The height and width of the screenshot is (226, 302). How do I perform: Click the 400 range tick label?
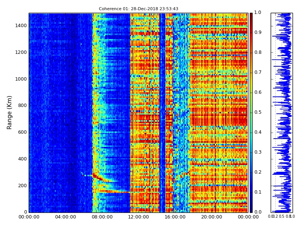coord(23,159)
